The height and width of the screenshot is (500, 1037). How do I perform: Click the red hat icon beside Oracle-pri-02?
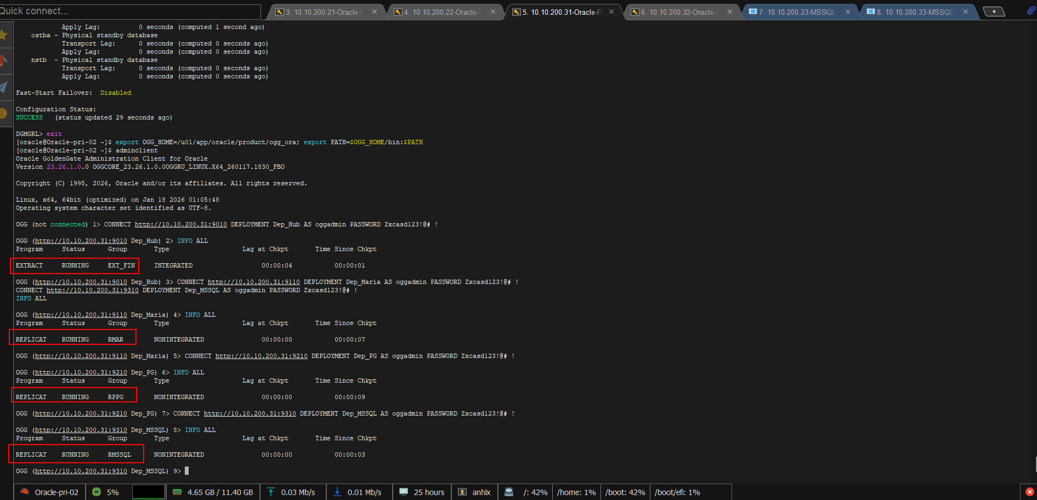[x=25, y=492]
